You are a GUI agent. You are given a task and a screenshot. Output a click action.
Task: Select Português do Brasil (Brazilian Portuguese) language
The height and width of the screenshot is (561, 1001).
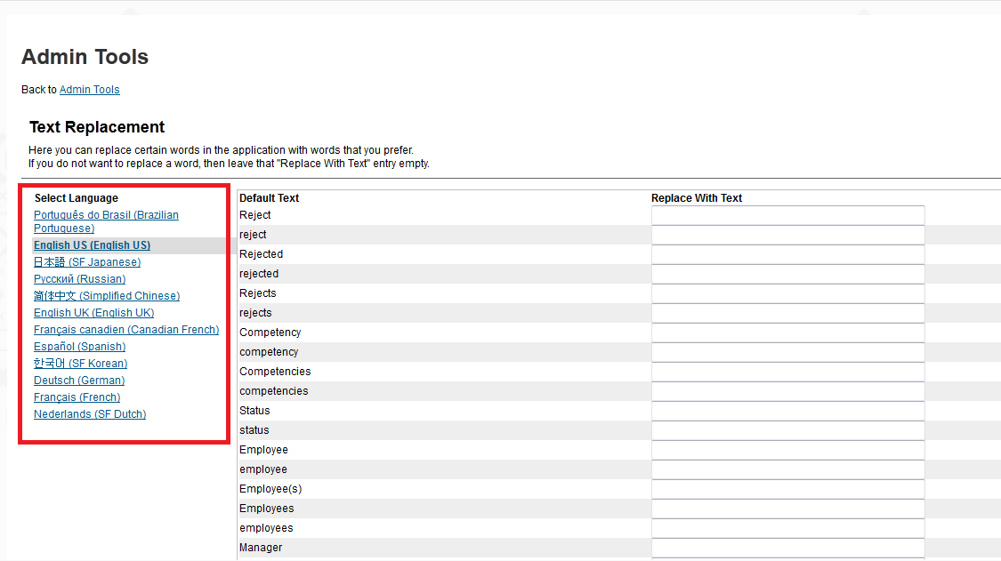tap(106, 221)
